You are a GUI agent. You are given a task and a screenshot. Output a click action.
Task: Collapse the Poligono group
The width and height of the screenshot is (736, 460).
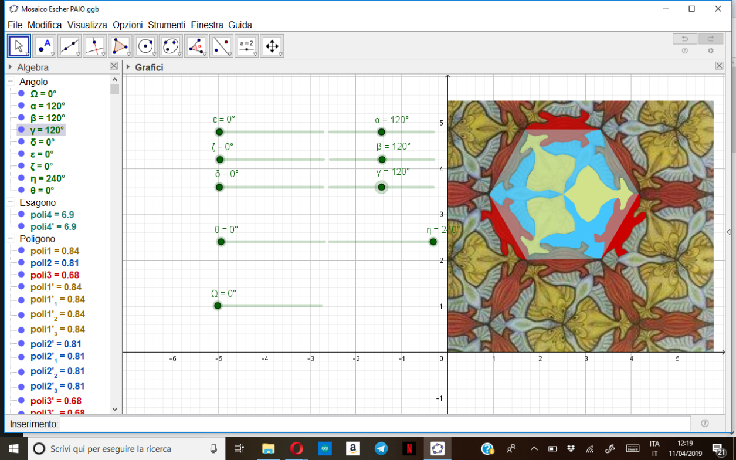[11, 239]
